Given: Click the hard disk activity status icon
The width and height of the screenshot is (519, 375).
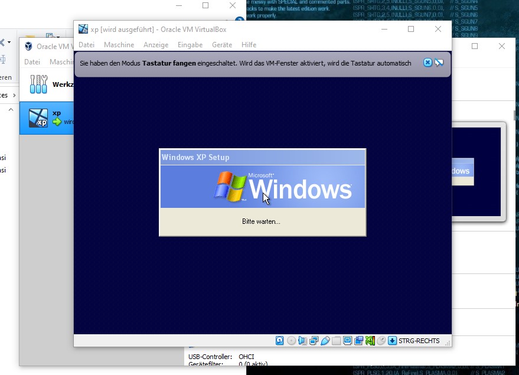Looking at the screenshot, I should (x=280, y=341).
